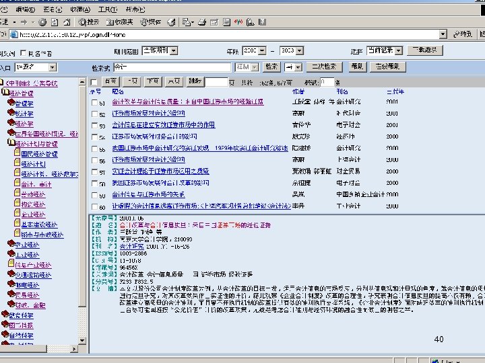Click the red waveform toolbar icon
The width and height of the screenshot is (485, 363).
tap(238, 22)
